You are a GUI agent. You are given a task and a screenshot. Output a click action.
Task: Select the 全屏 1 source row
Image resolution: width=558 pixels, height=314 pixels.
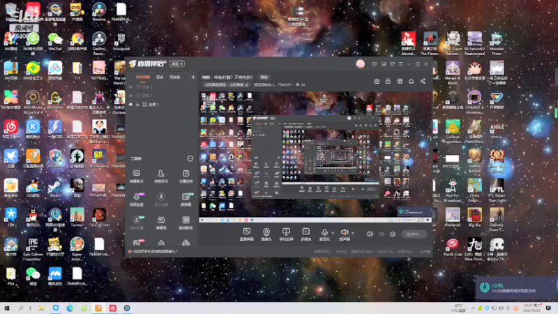click(162, 104)
